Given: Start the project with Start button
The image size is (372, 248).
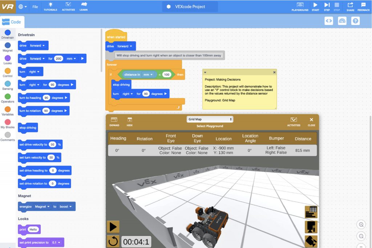Looking at the screenshot, I should point(315,7).
